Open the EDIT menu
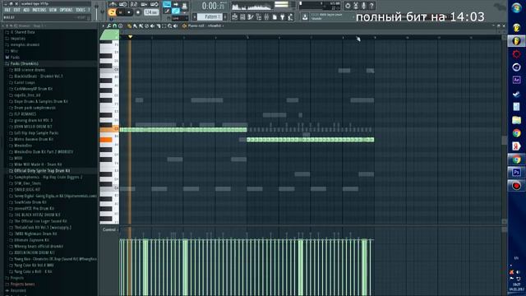The image size is (526, 296). pos(16,10)
